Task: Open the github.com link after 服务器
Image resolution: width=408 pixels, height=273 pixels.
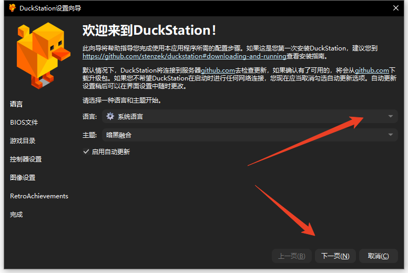Action: tap(218, 70)
